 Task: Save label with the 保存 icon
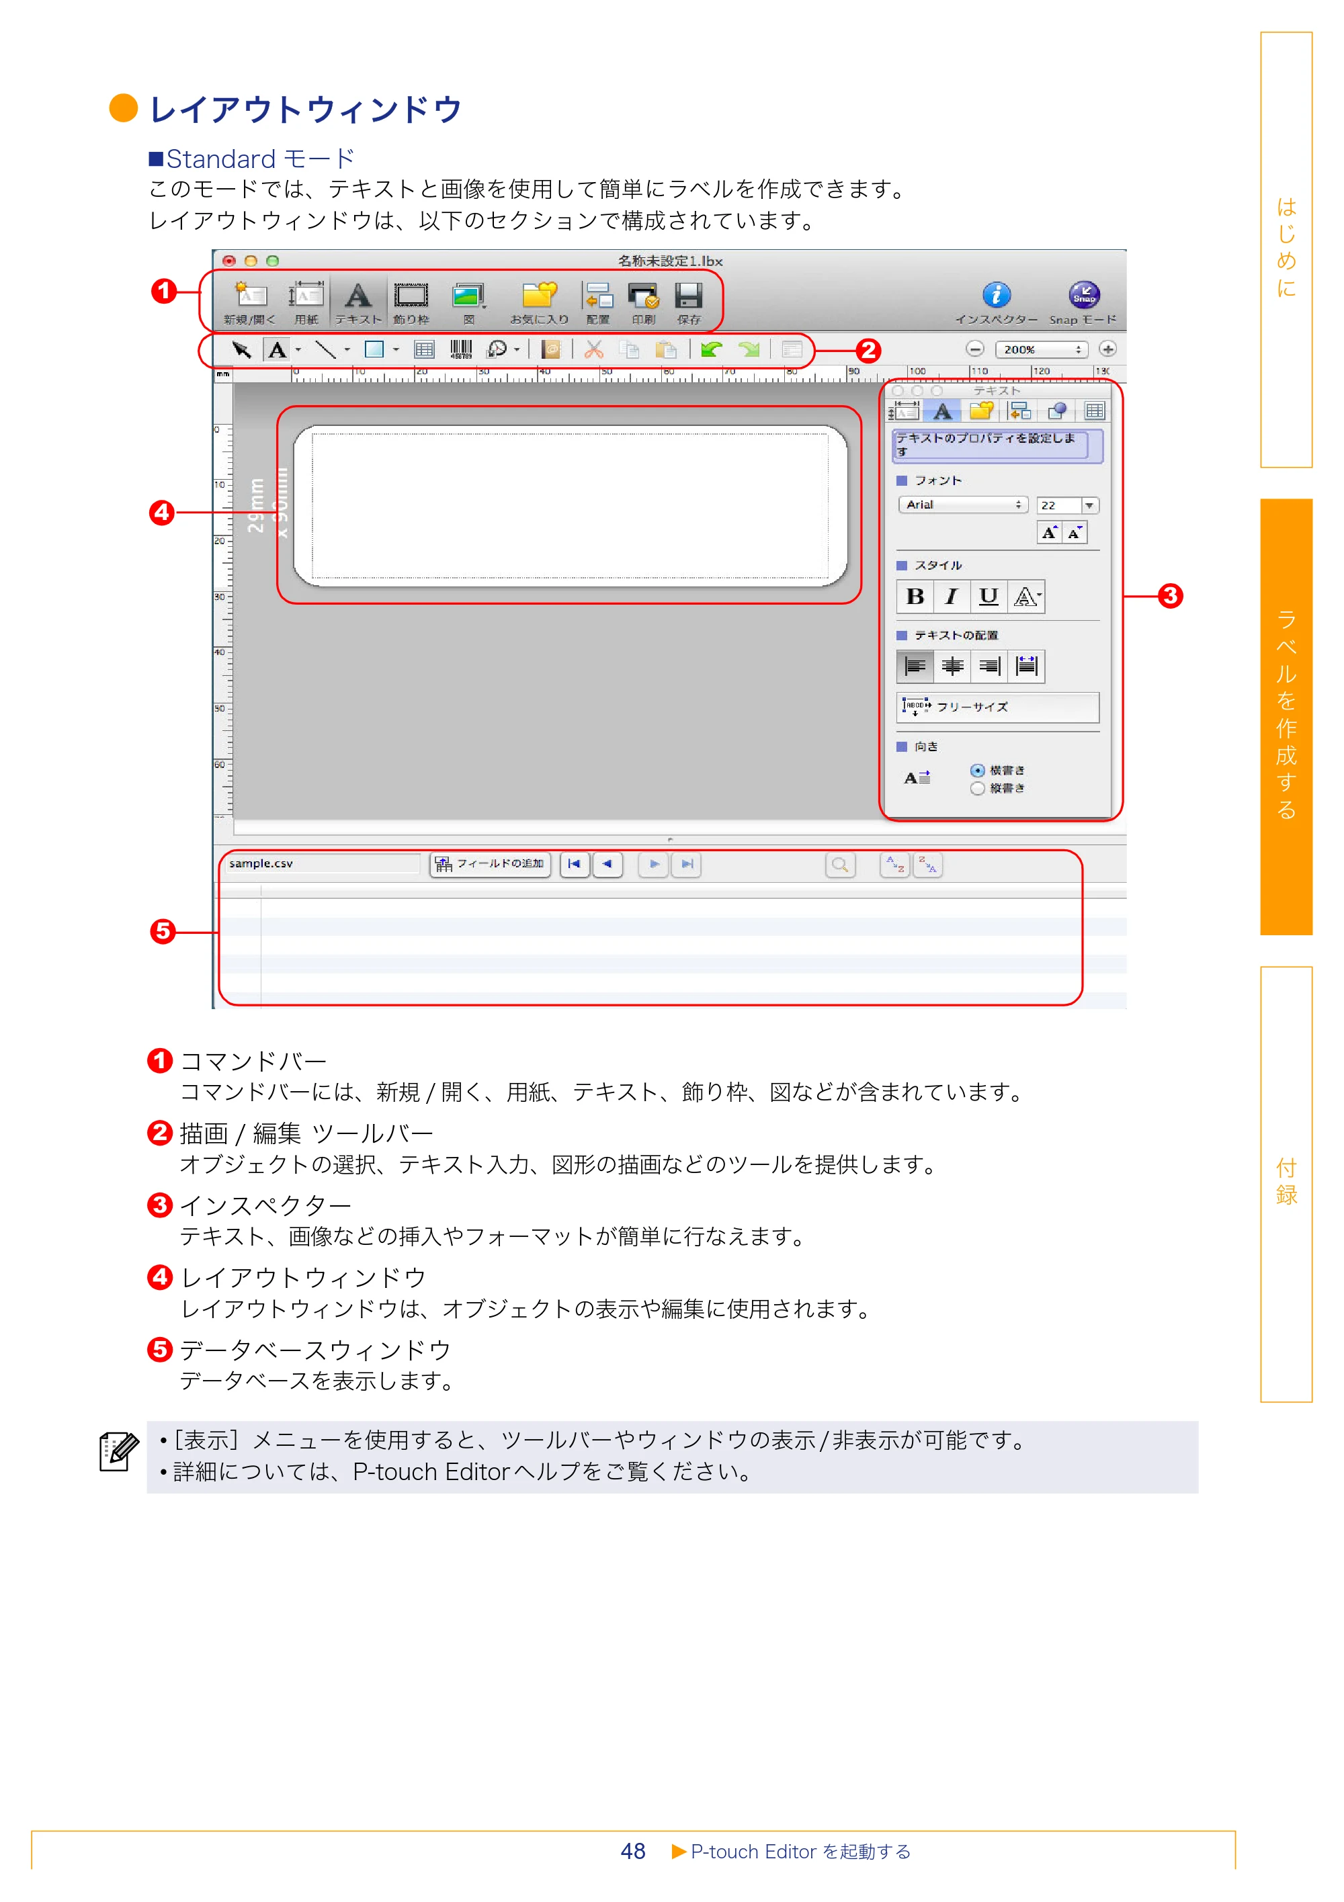pos(689,302)
